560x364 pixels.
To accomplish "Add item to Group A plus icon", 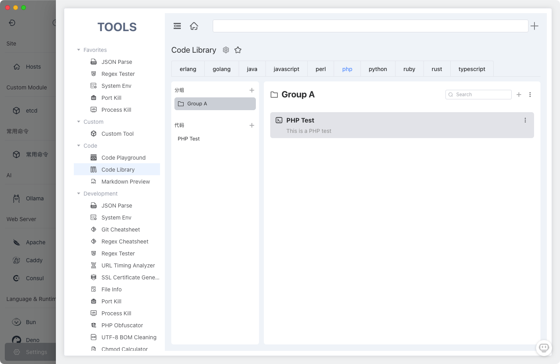I will click(x=519, y=95).
